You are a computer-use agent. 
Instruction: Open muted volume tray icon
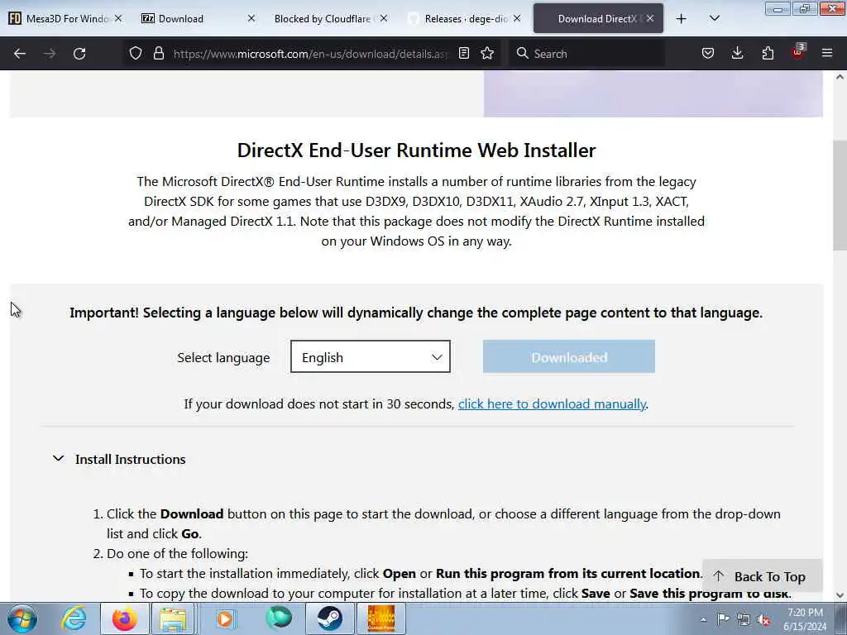[x=763, y=620]
